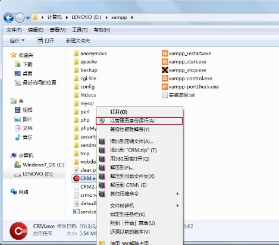
Task: Click the 打开 toolbar button
Action: click(x=46, y=40)
